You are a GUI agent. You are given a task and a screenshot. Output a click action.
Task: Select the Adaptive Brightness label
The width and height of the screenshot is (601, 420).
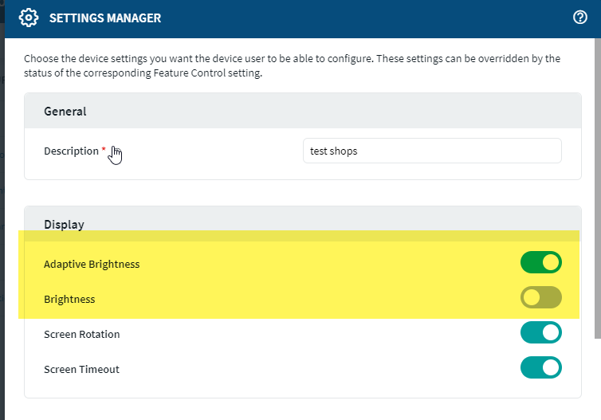(92, 264)
